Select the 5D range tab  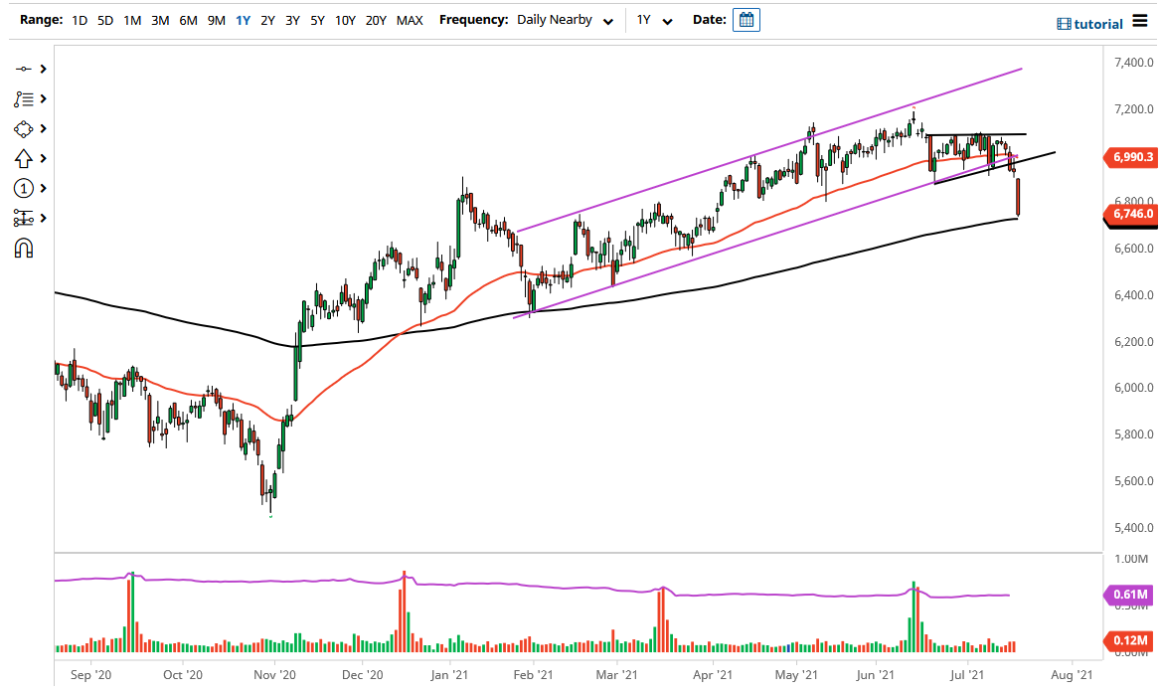pos(104,20)
